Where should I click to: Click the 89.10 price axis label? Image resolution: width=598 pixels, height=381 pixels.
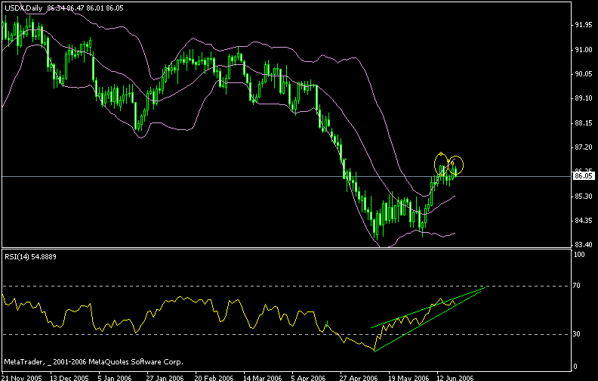(584, 98)
